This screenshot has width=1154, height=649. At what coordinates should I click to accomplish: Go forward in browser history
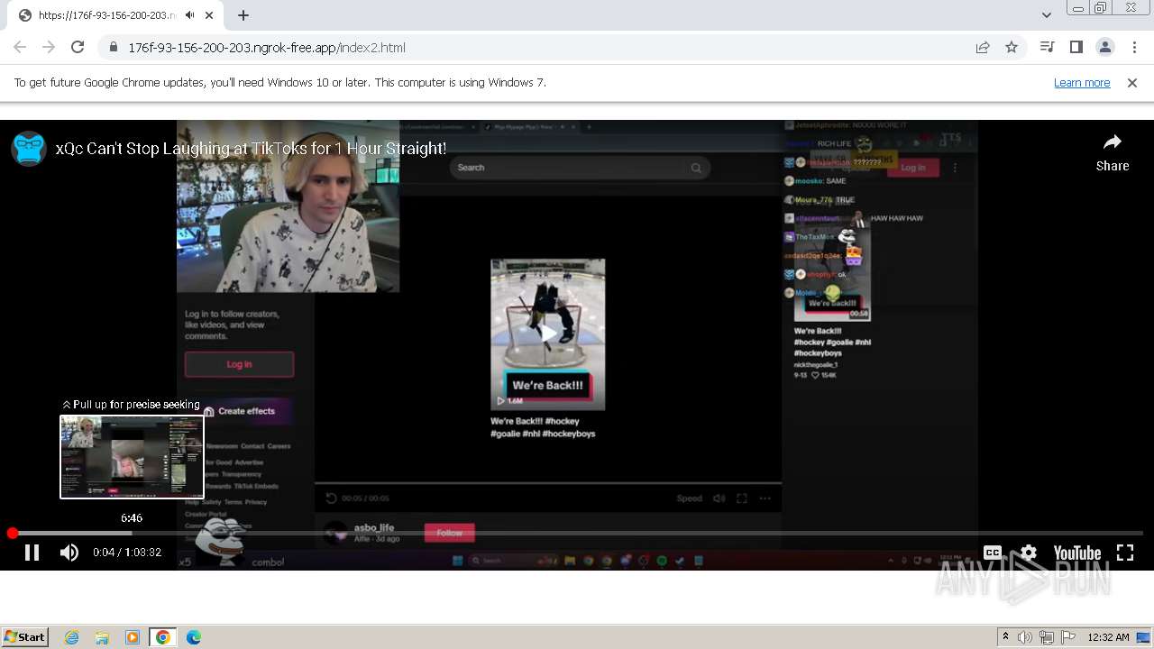pyautogui.click(x=49, y=47)
